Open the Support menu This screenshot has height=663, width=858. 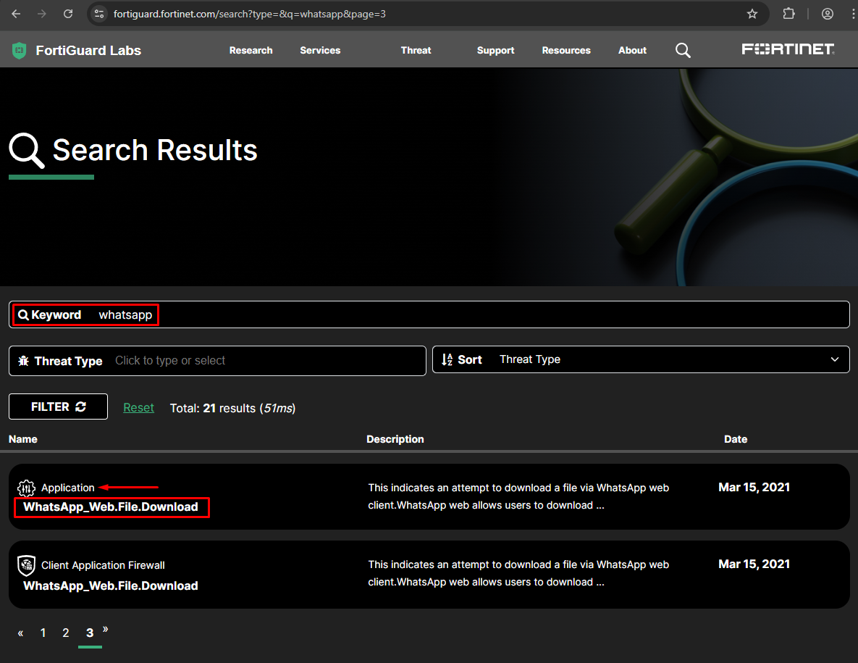click(495, 50)
